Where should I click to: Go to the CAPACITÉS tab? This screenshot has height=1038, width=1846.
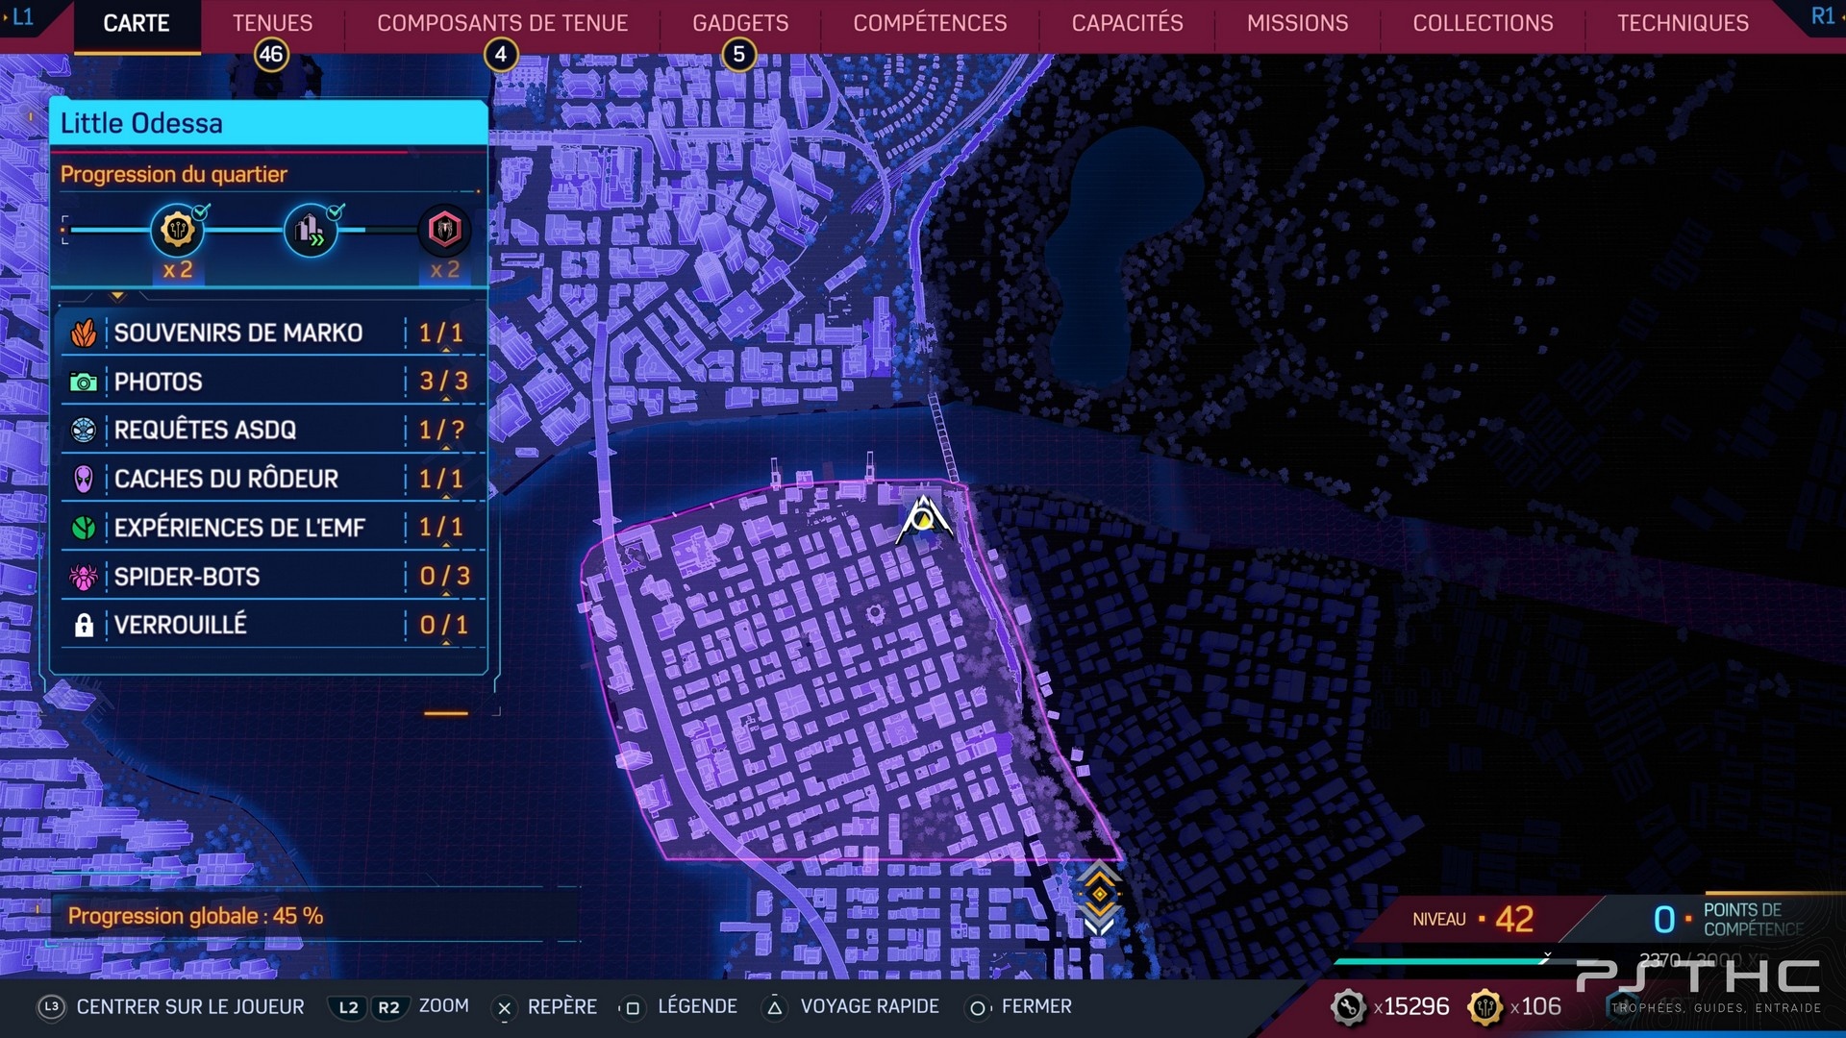pos(1127,23)
